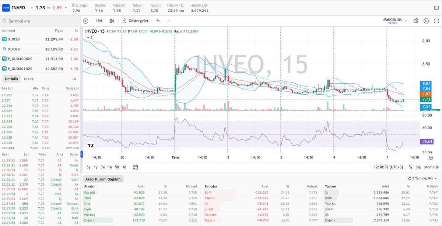Click the 38,64 purple RSI value label
The image size is (442, 226).
pos(427,141)
